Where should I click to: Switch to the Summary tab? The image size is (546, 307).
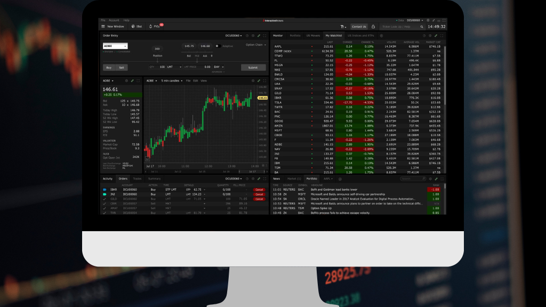click(x=154, y=179)
